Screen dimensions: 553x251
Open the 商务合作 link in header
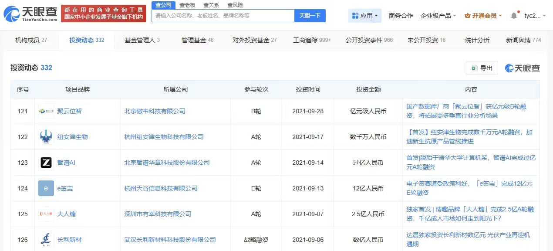(401, 16)
